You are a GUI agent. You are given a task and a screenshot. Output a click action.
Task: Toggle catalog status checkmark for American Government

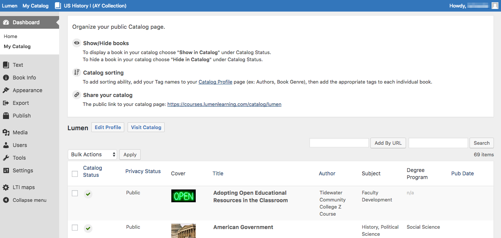pyautogui.click(x=88, y=228)
